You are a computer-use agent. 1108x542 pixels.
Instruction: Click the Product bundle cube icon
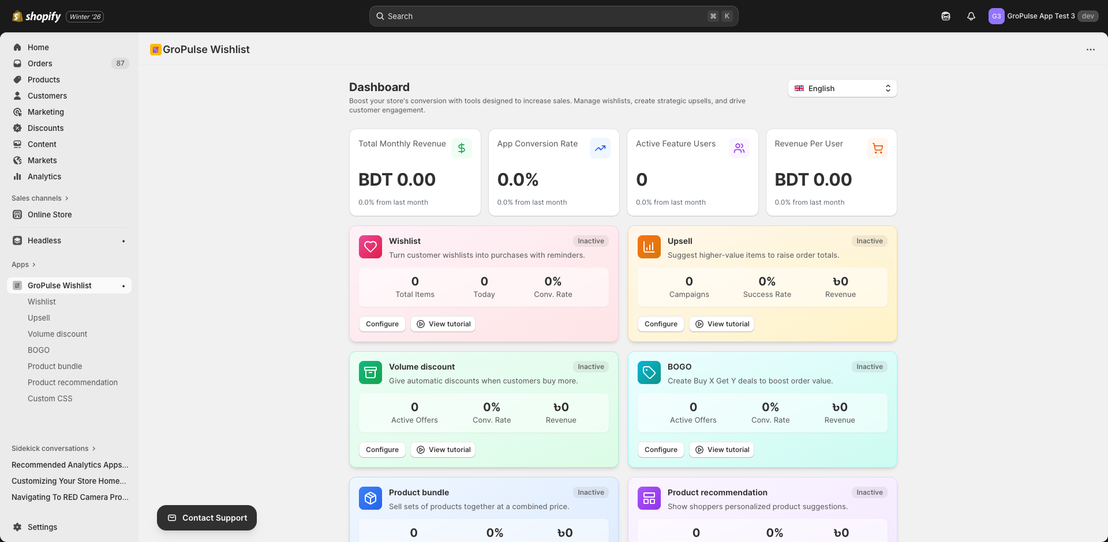point(370,498)
